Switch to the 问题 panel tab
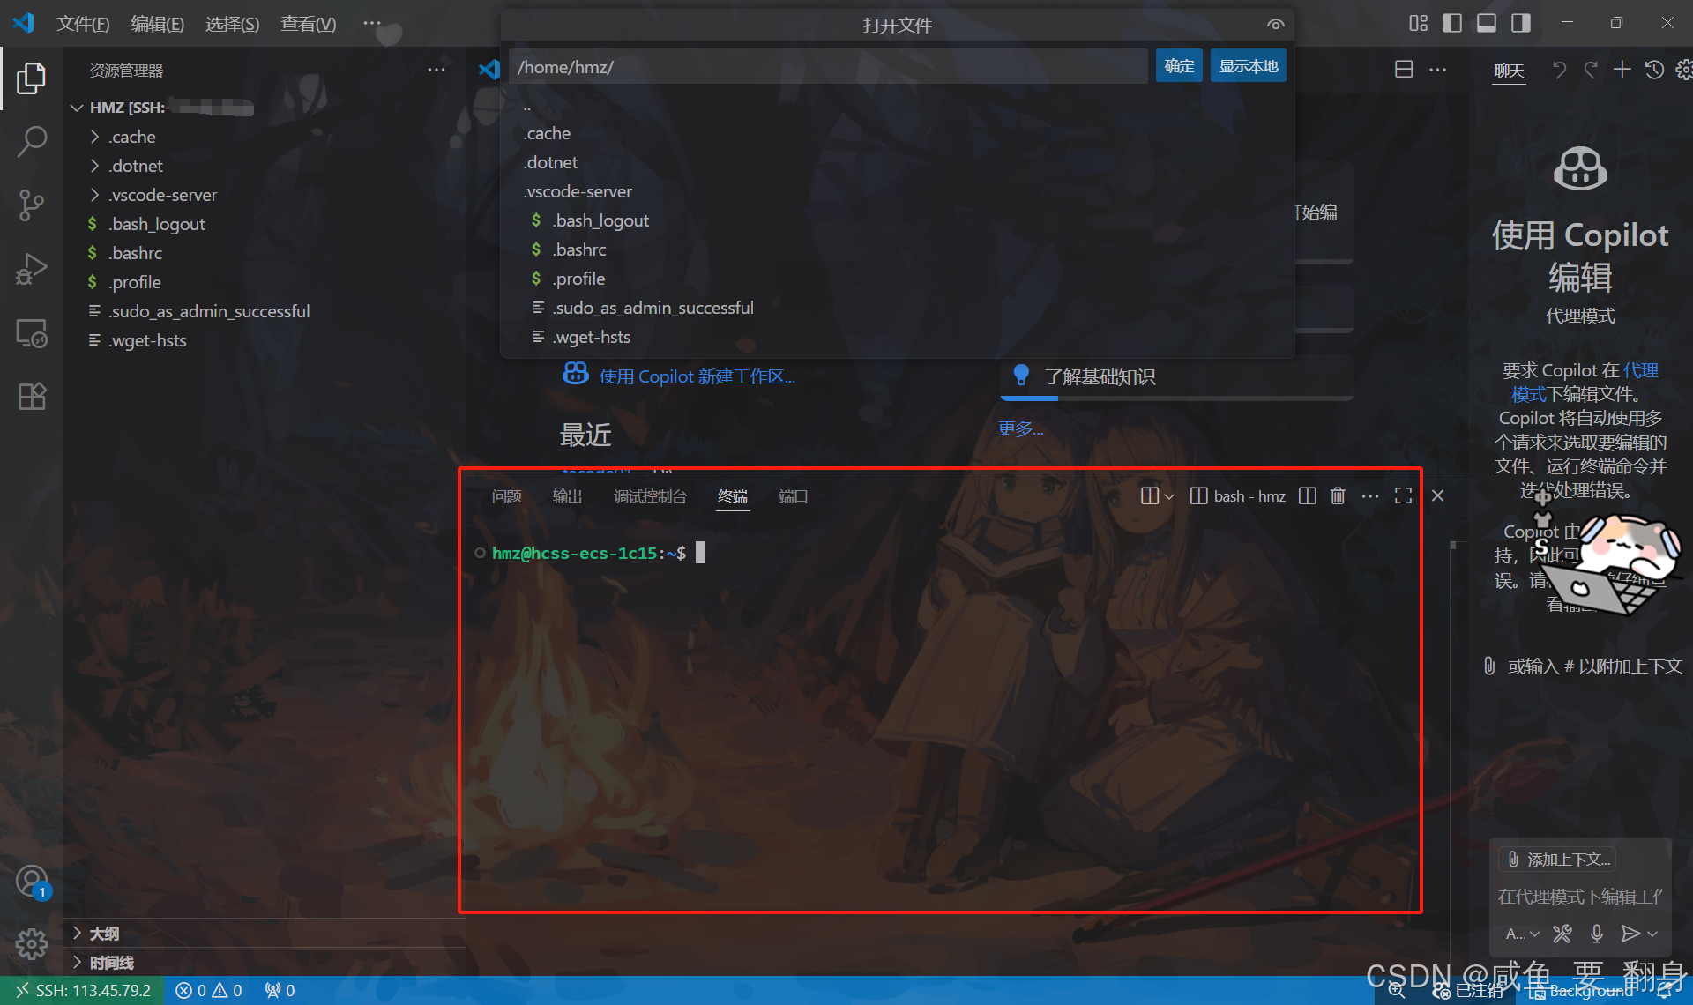Screen dimensions: 1693x1005 pos(506,496)
